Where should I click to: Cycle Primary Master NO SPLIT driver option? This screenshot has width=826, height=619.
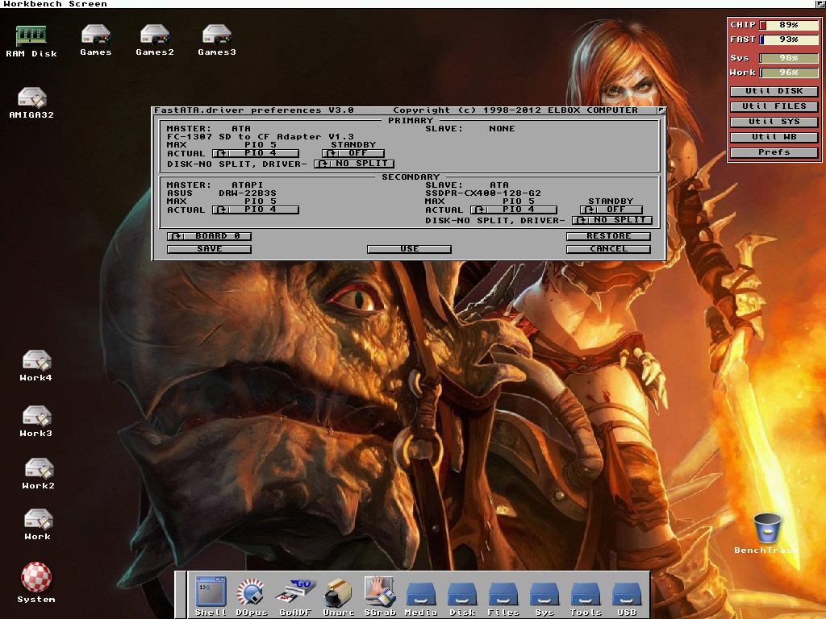[354, 164]
